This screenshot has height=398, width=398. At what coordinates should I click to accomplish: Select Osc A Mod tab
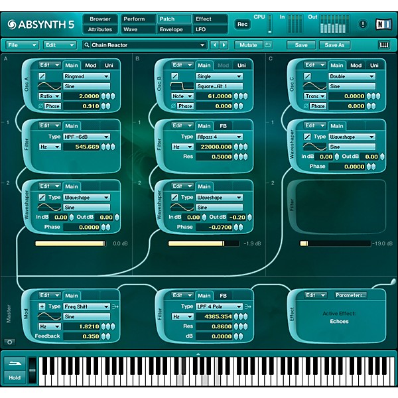[91, 66]
